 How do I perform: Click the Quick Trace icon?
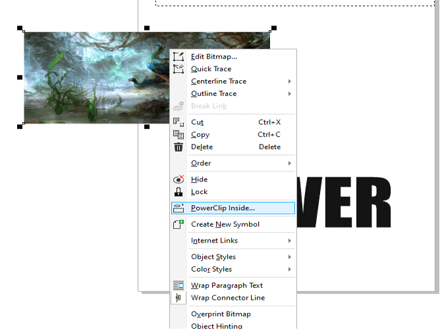click(x=179, y=69)
